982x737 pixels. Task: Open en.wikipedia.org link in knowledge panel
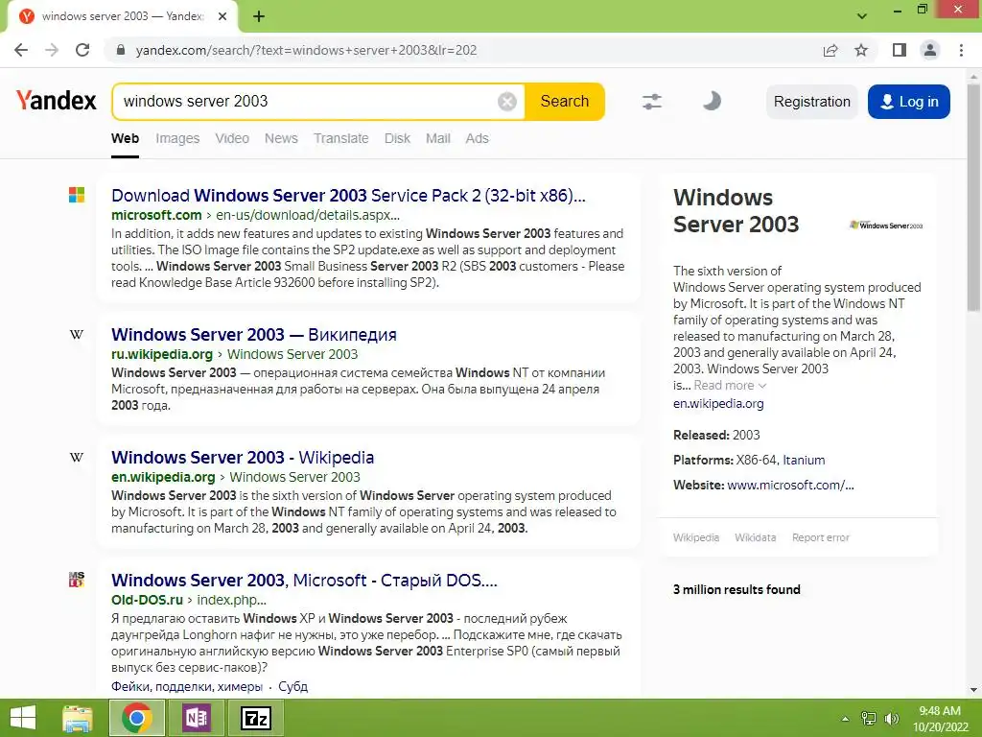[718, 404]
